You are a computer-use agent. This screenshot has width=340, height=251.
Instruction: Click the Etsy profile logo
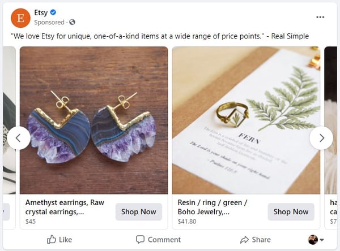coord(20,17)
